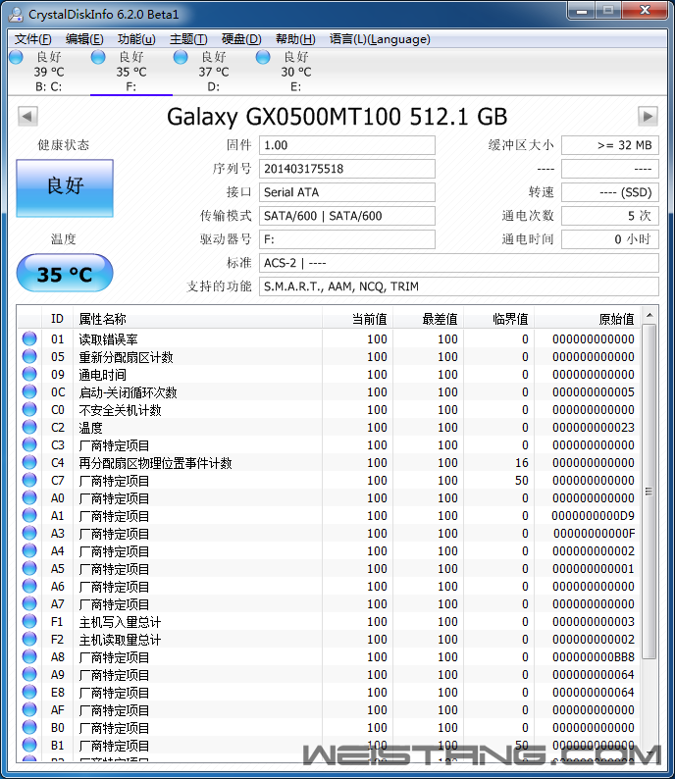Viewport: 675px width, 779px height.
Task: Select the 重新分配扇区计数 attribute row
Action: click(329, 357)
